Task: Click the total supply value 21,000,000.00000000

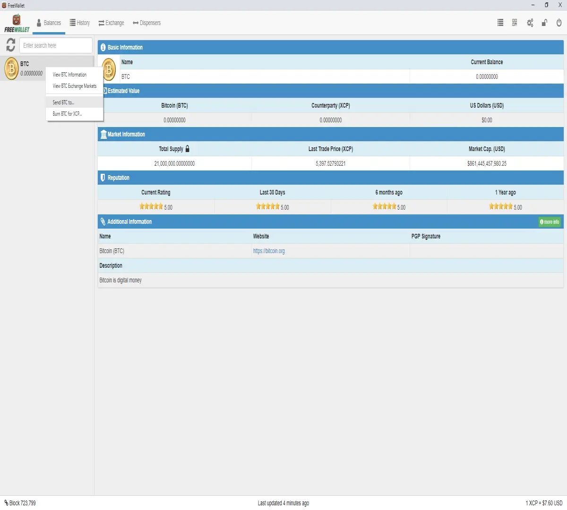Action: point(174,164)
